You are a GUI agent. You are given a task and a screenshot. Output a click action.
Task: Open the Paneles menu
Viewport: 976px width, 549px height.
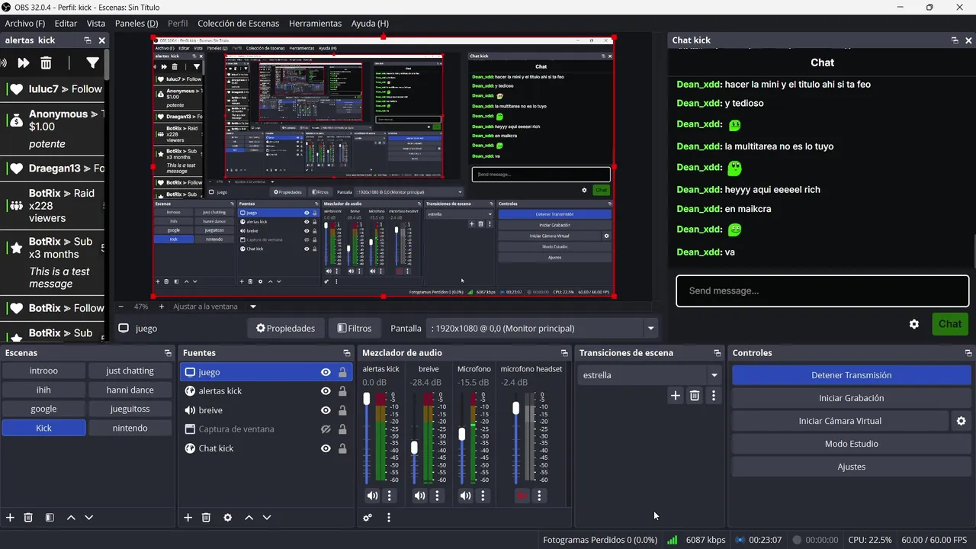(136, 24)
